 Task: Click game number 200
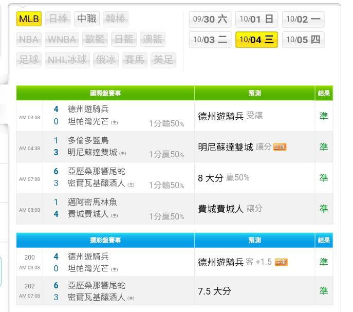pos(29,258)
